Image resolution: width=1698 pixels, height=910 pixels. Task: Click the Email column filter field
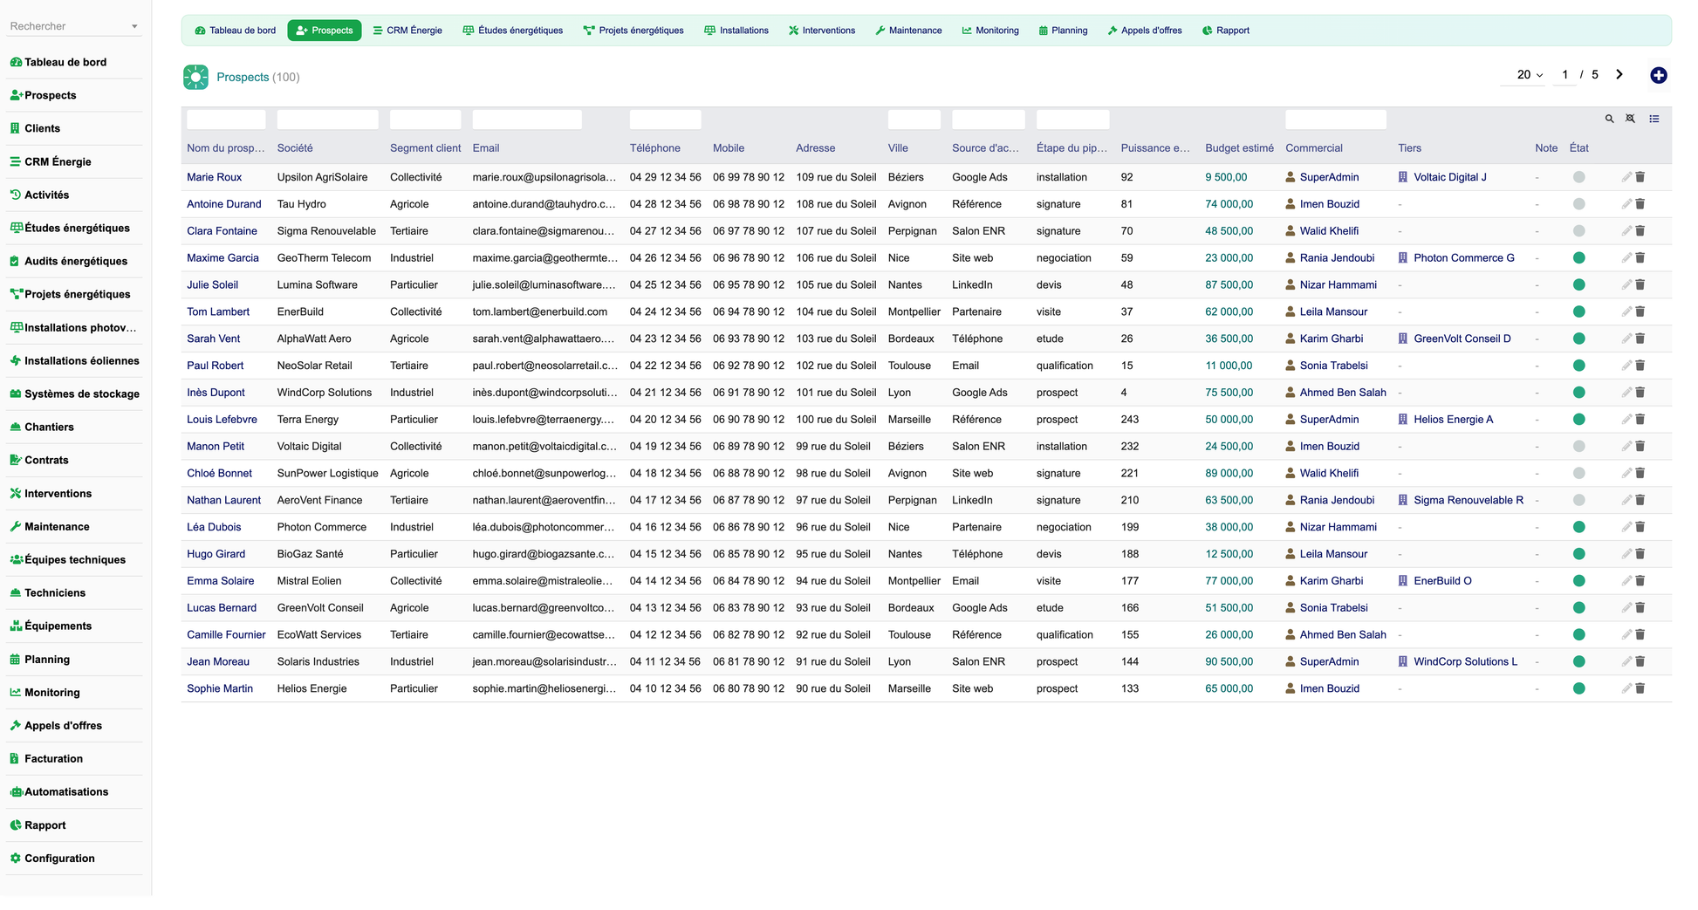pyautogui.click(x=527, y=120)
